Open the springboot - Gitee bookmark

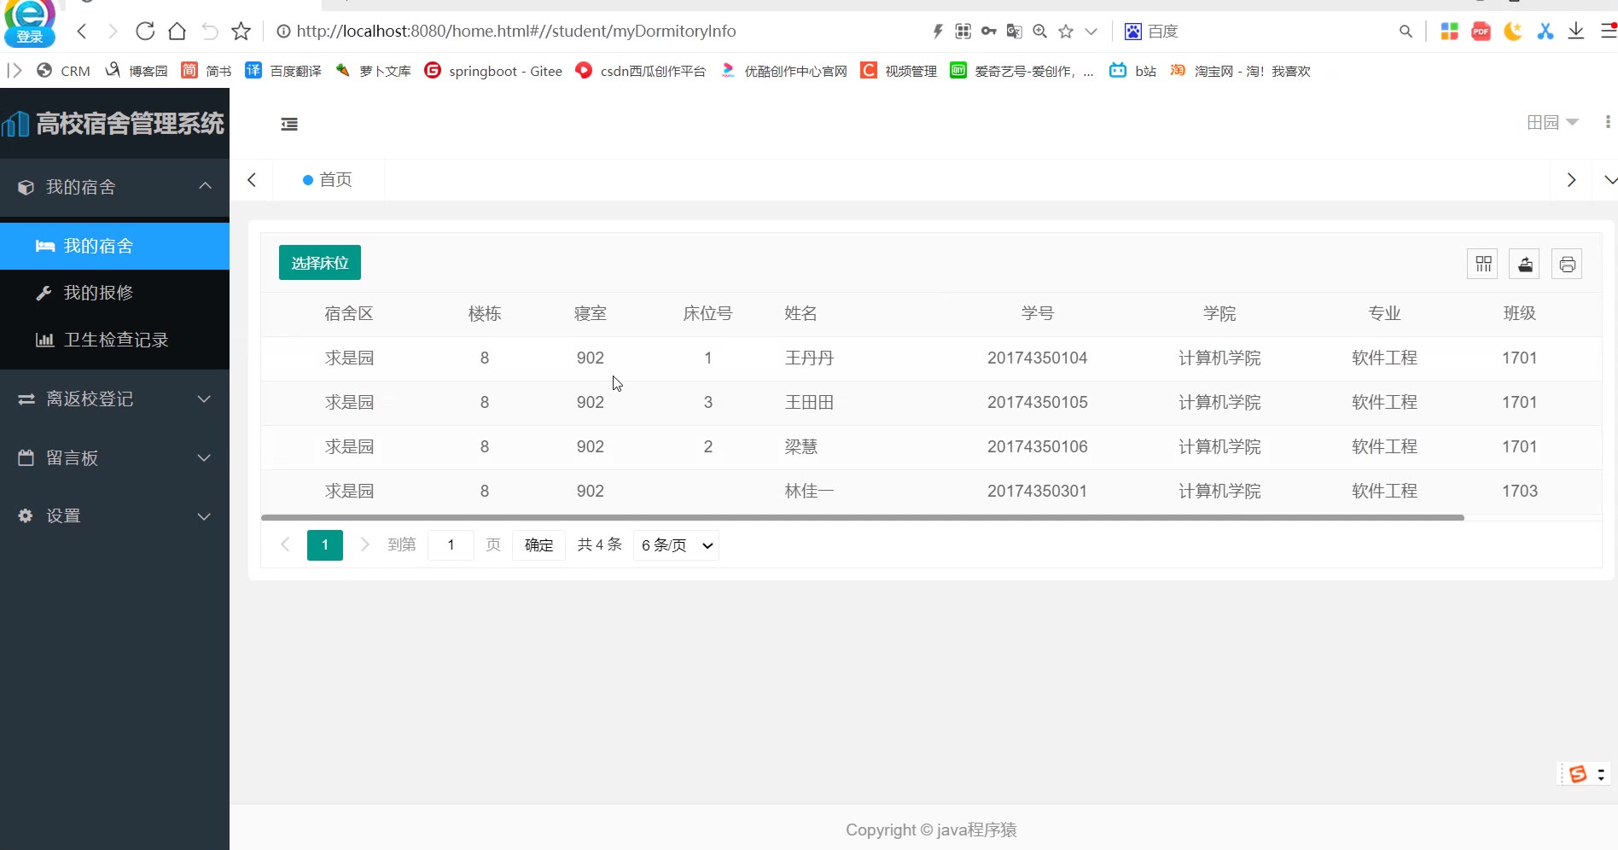pyautogui.click(x=493, y=71)
